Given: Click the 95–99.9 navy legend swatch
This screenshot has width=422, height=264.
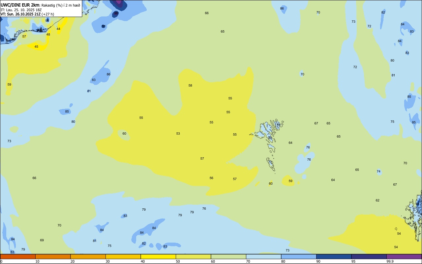Looking at the screenshot, I should (369, 256).
